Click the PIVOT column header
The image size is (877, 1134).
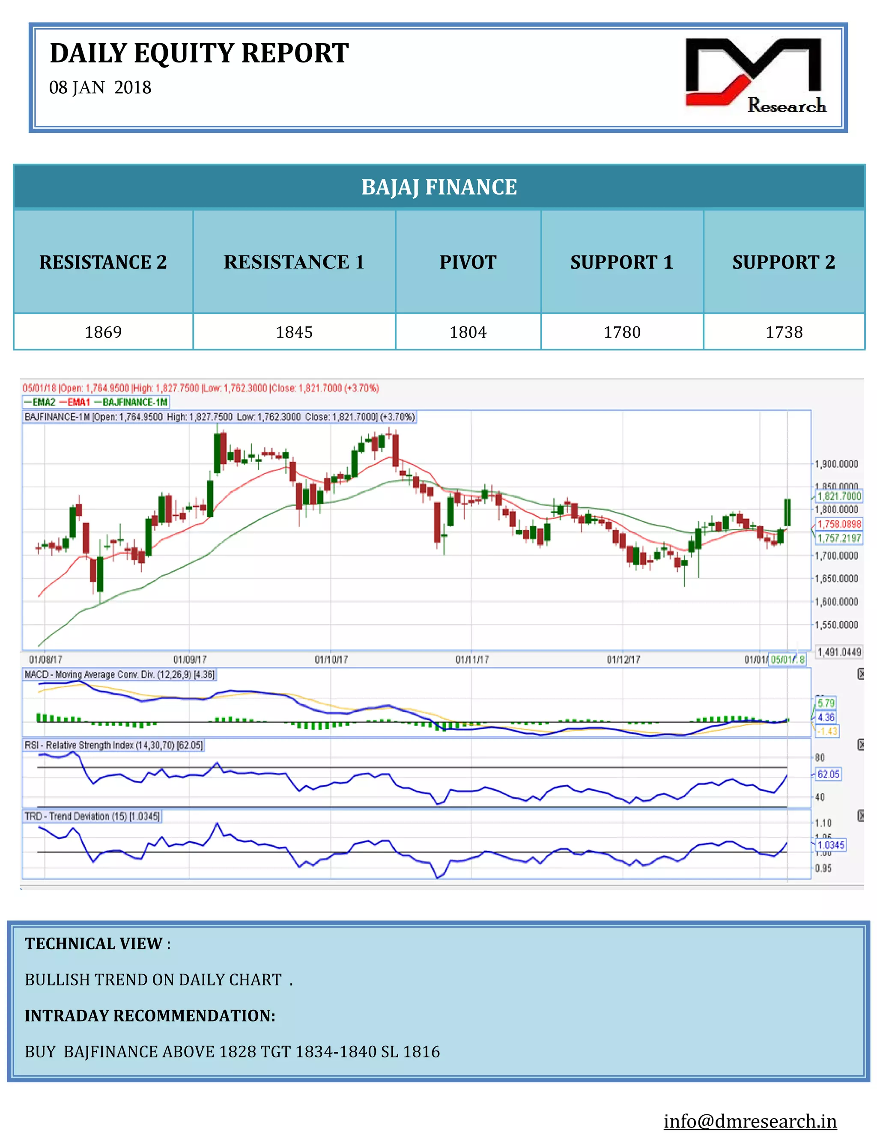468,262
